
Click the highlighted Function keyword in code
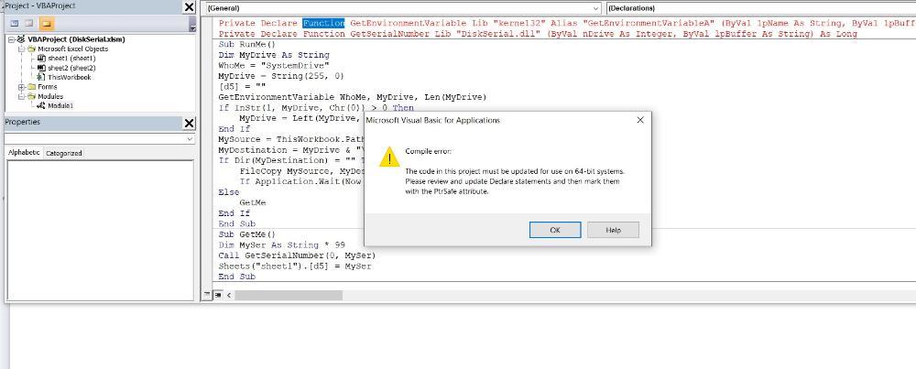pos(323,24)
